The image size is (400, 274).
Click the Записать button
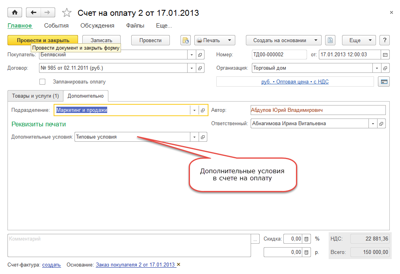click(101, 40)
